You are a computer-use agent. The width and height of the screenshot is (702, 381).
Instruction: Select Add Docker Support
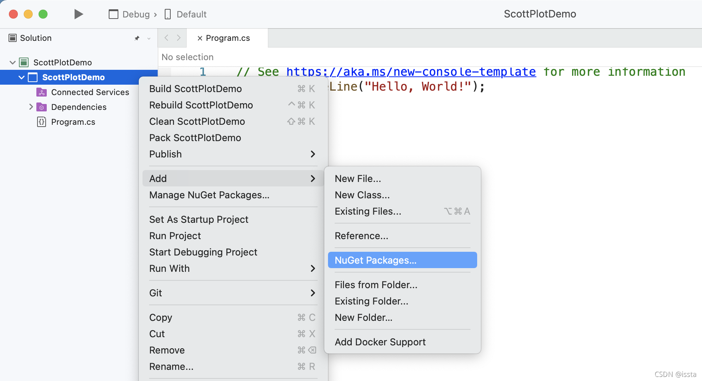tap(403, 342)
